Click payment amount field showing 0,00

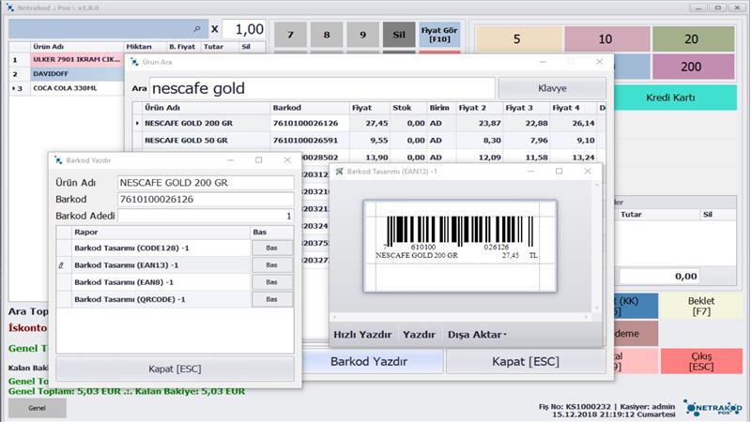coord(659,276)
